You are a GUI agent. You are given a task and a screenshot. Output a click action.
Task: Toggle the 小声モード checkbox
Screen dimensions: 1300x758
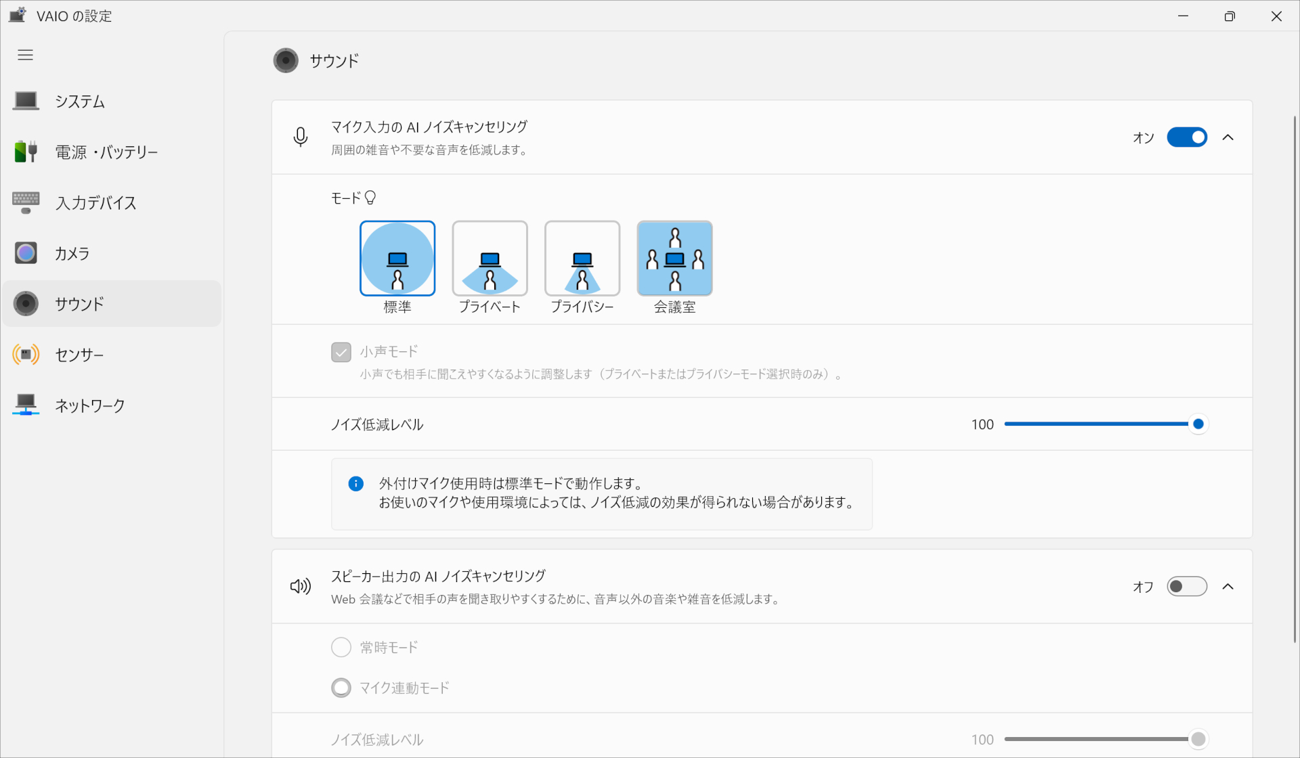tap(341, 352)
